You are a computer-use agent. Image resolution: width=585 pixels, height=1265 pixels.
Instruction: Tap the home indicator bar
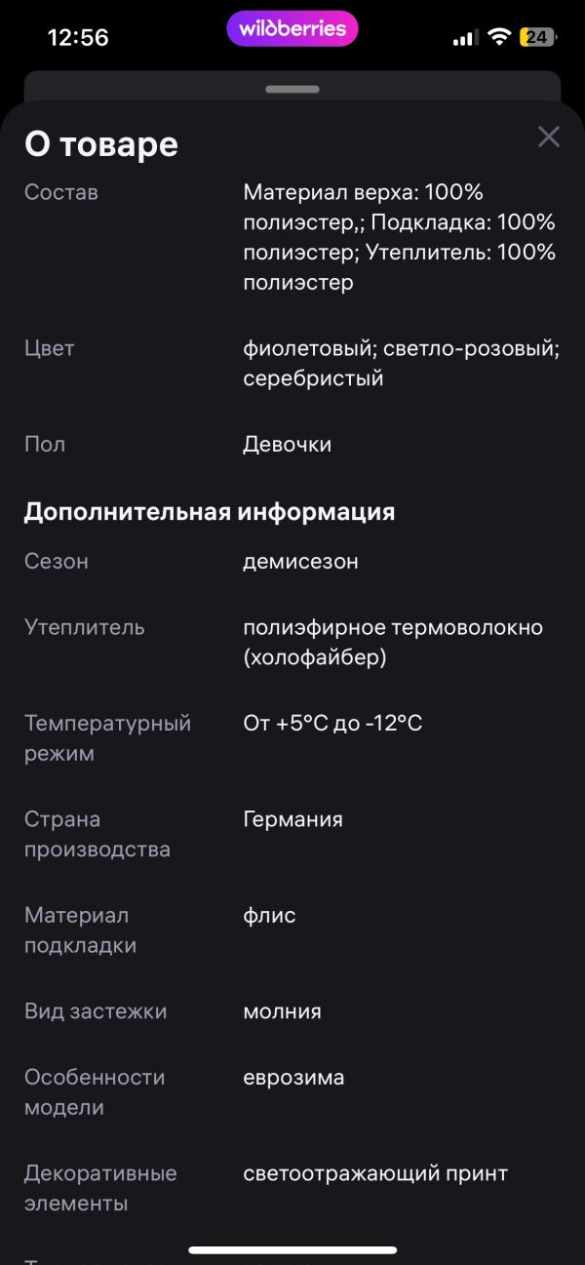(292, 1249)
